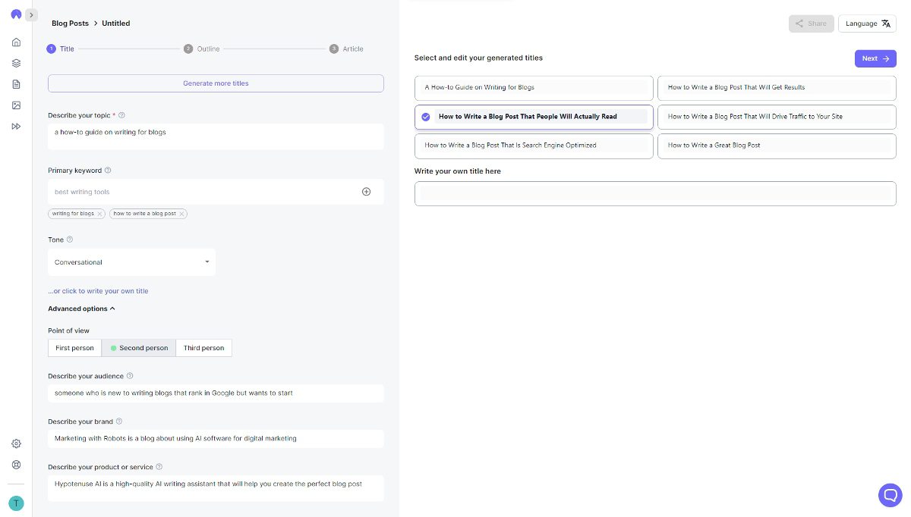Select title 'That Is Search Engine Optimized'
Screen dimensions: 911x517
(534, 146)
